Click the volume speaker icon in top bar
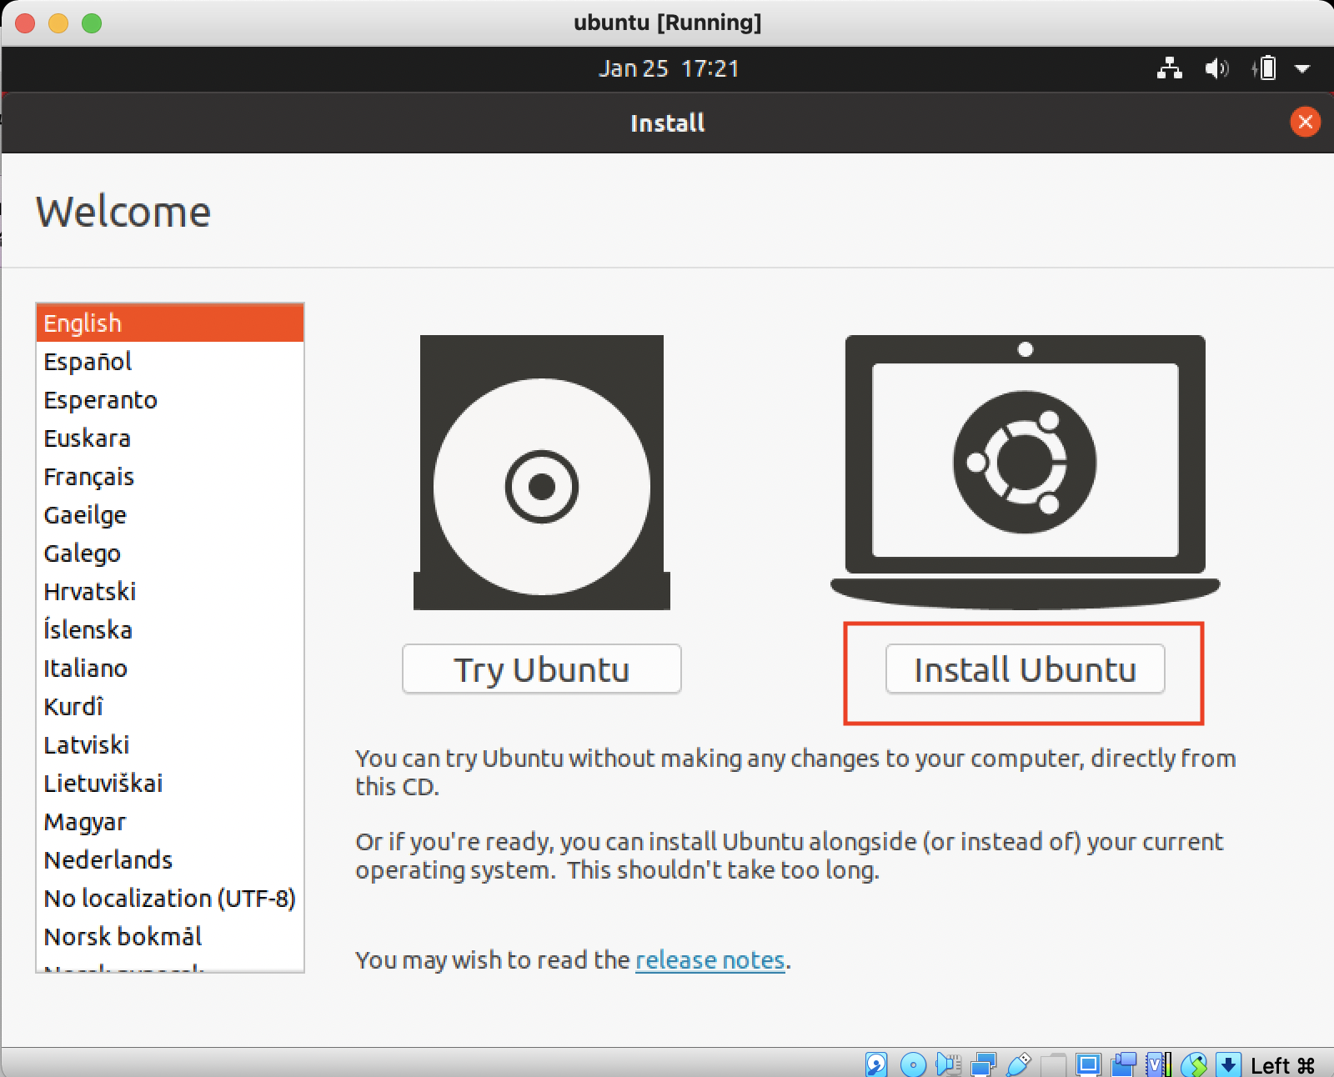 pyautogui.click(x=1216, y=68)
